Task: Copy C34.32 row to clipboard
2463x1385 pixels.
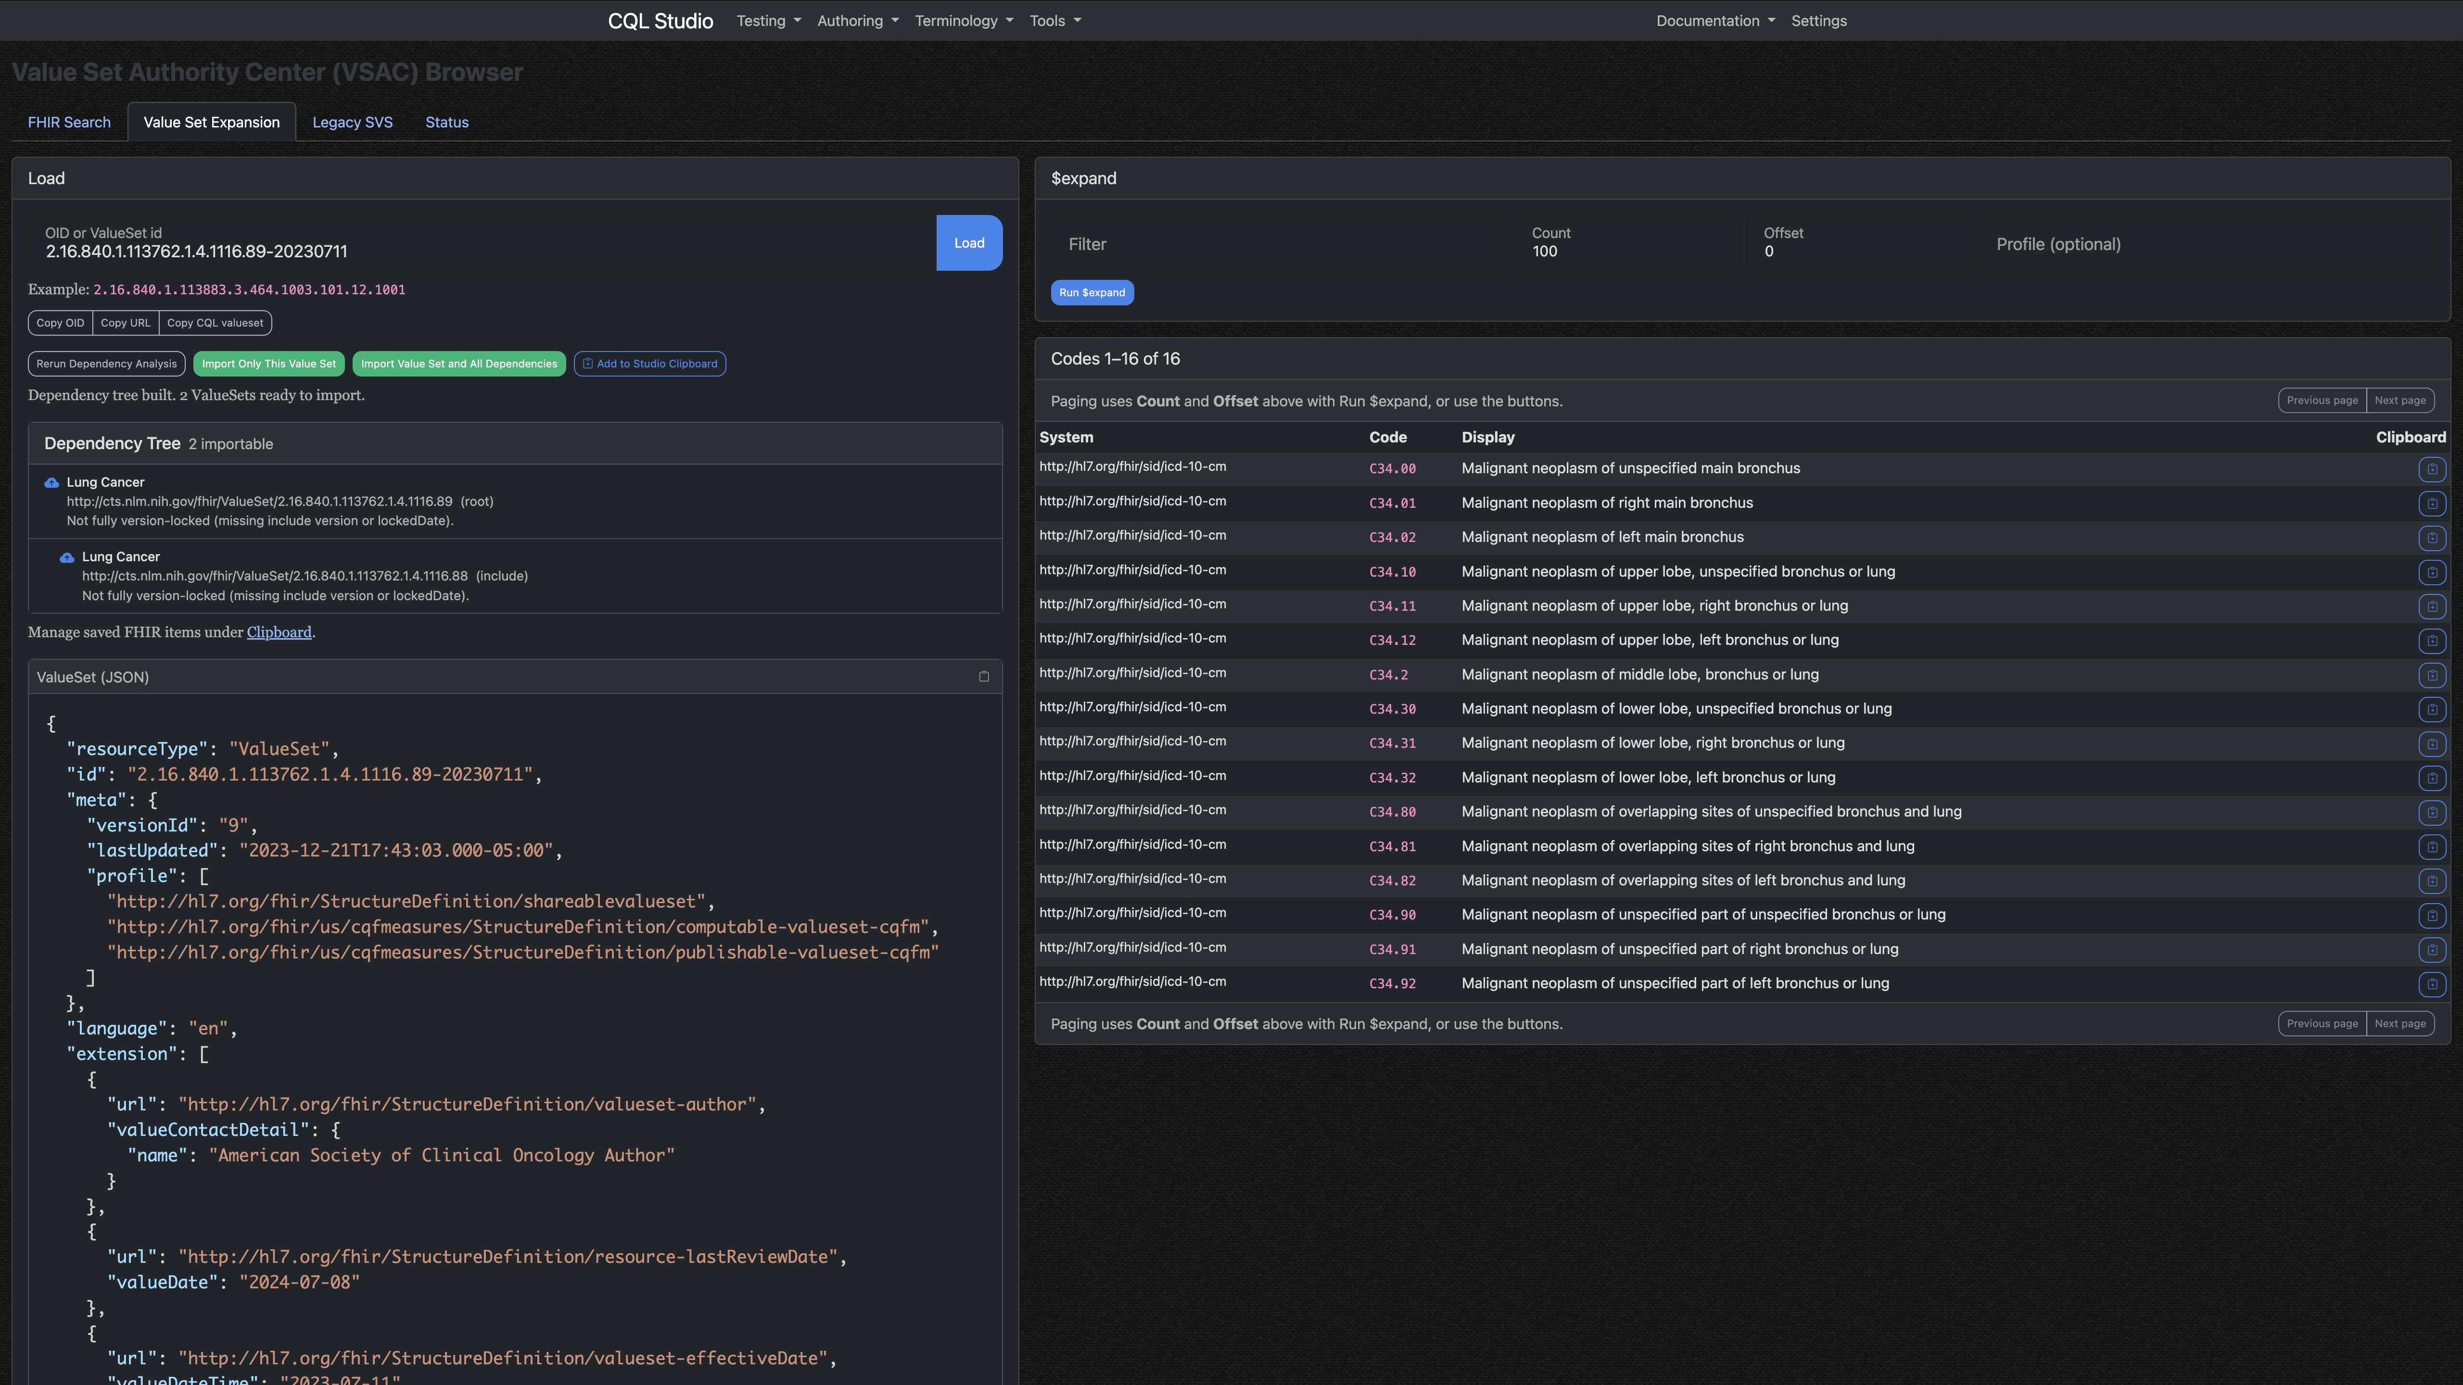Action: coord(2431,778)
